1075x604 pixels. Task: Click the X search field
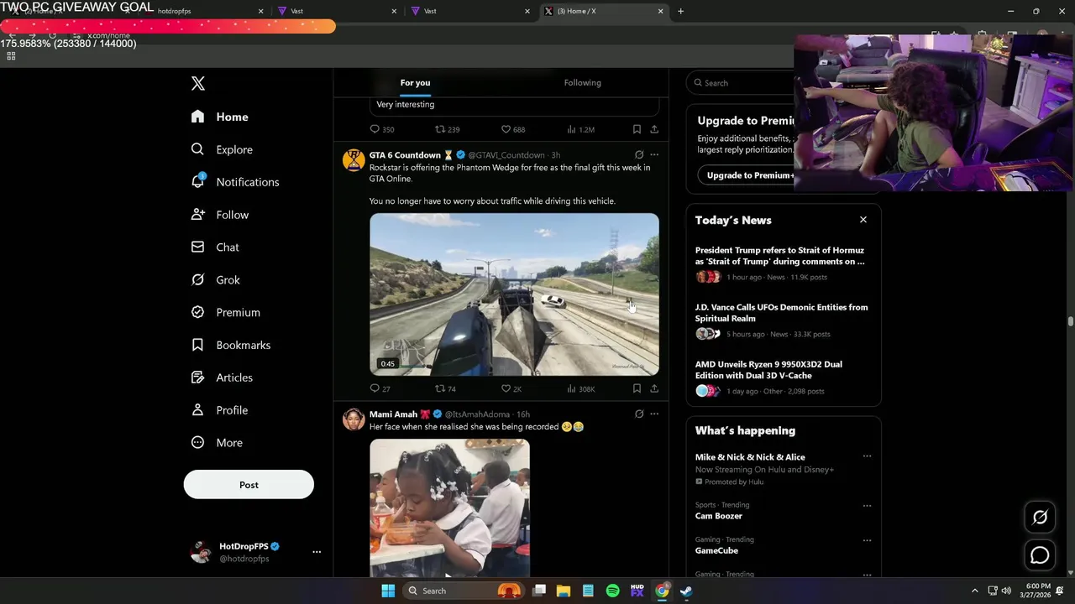pos(741,83)
